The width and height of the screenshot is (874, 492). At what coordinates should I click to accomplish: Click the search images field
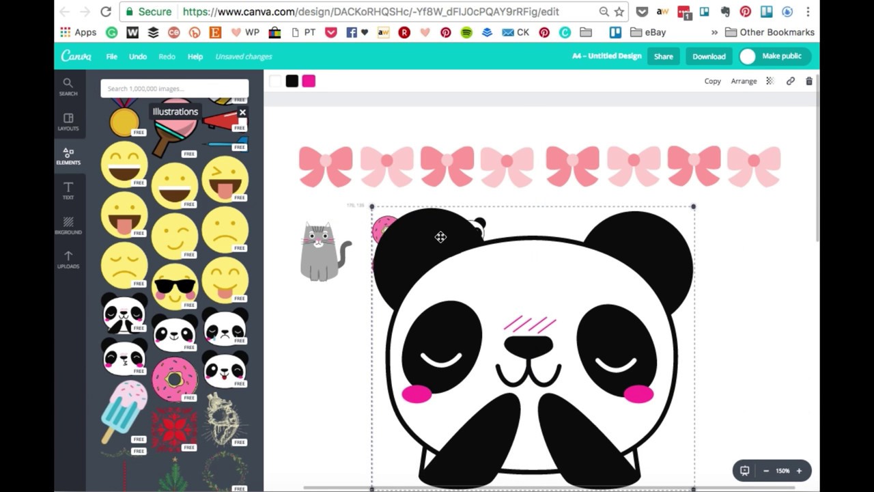pyautogui.click(x=175, y=89)
